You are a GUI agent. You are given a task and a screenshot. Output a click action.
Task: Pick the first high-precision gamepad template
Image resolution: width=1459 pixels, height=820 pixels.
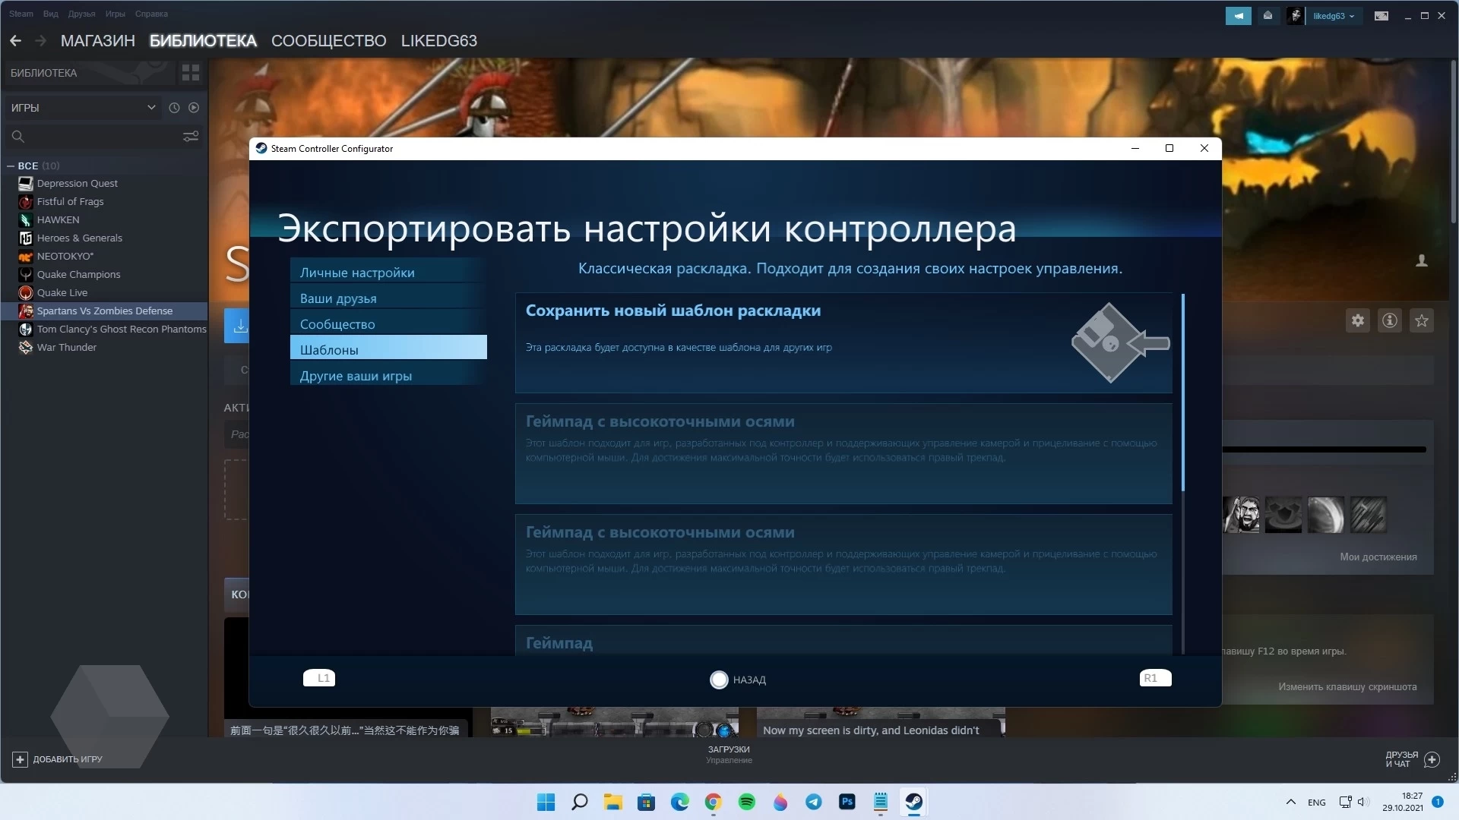[843, 454]
